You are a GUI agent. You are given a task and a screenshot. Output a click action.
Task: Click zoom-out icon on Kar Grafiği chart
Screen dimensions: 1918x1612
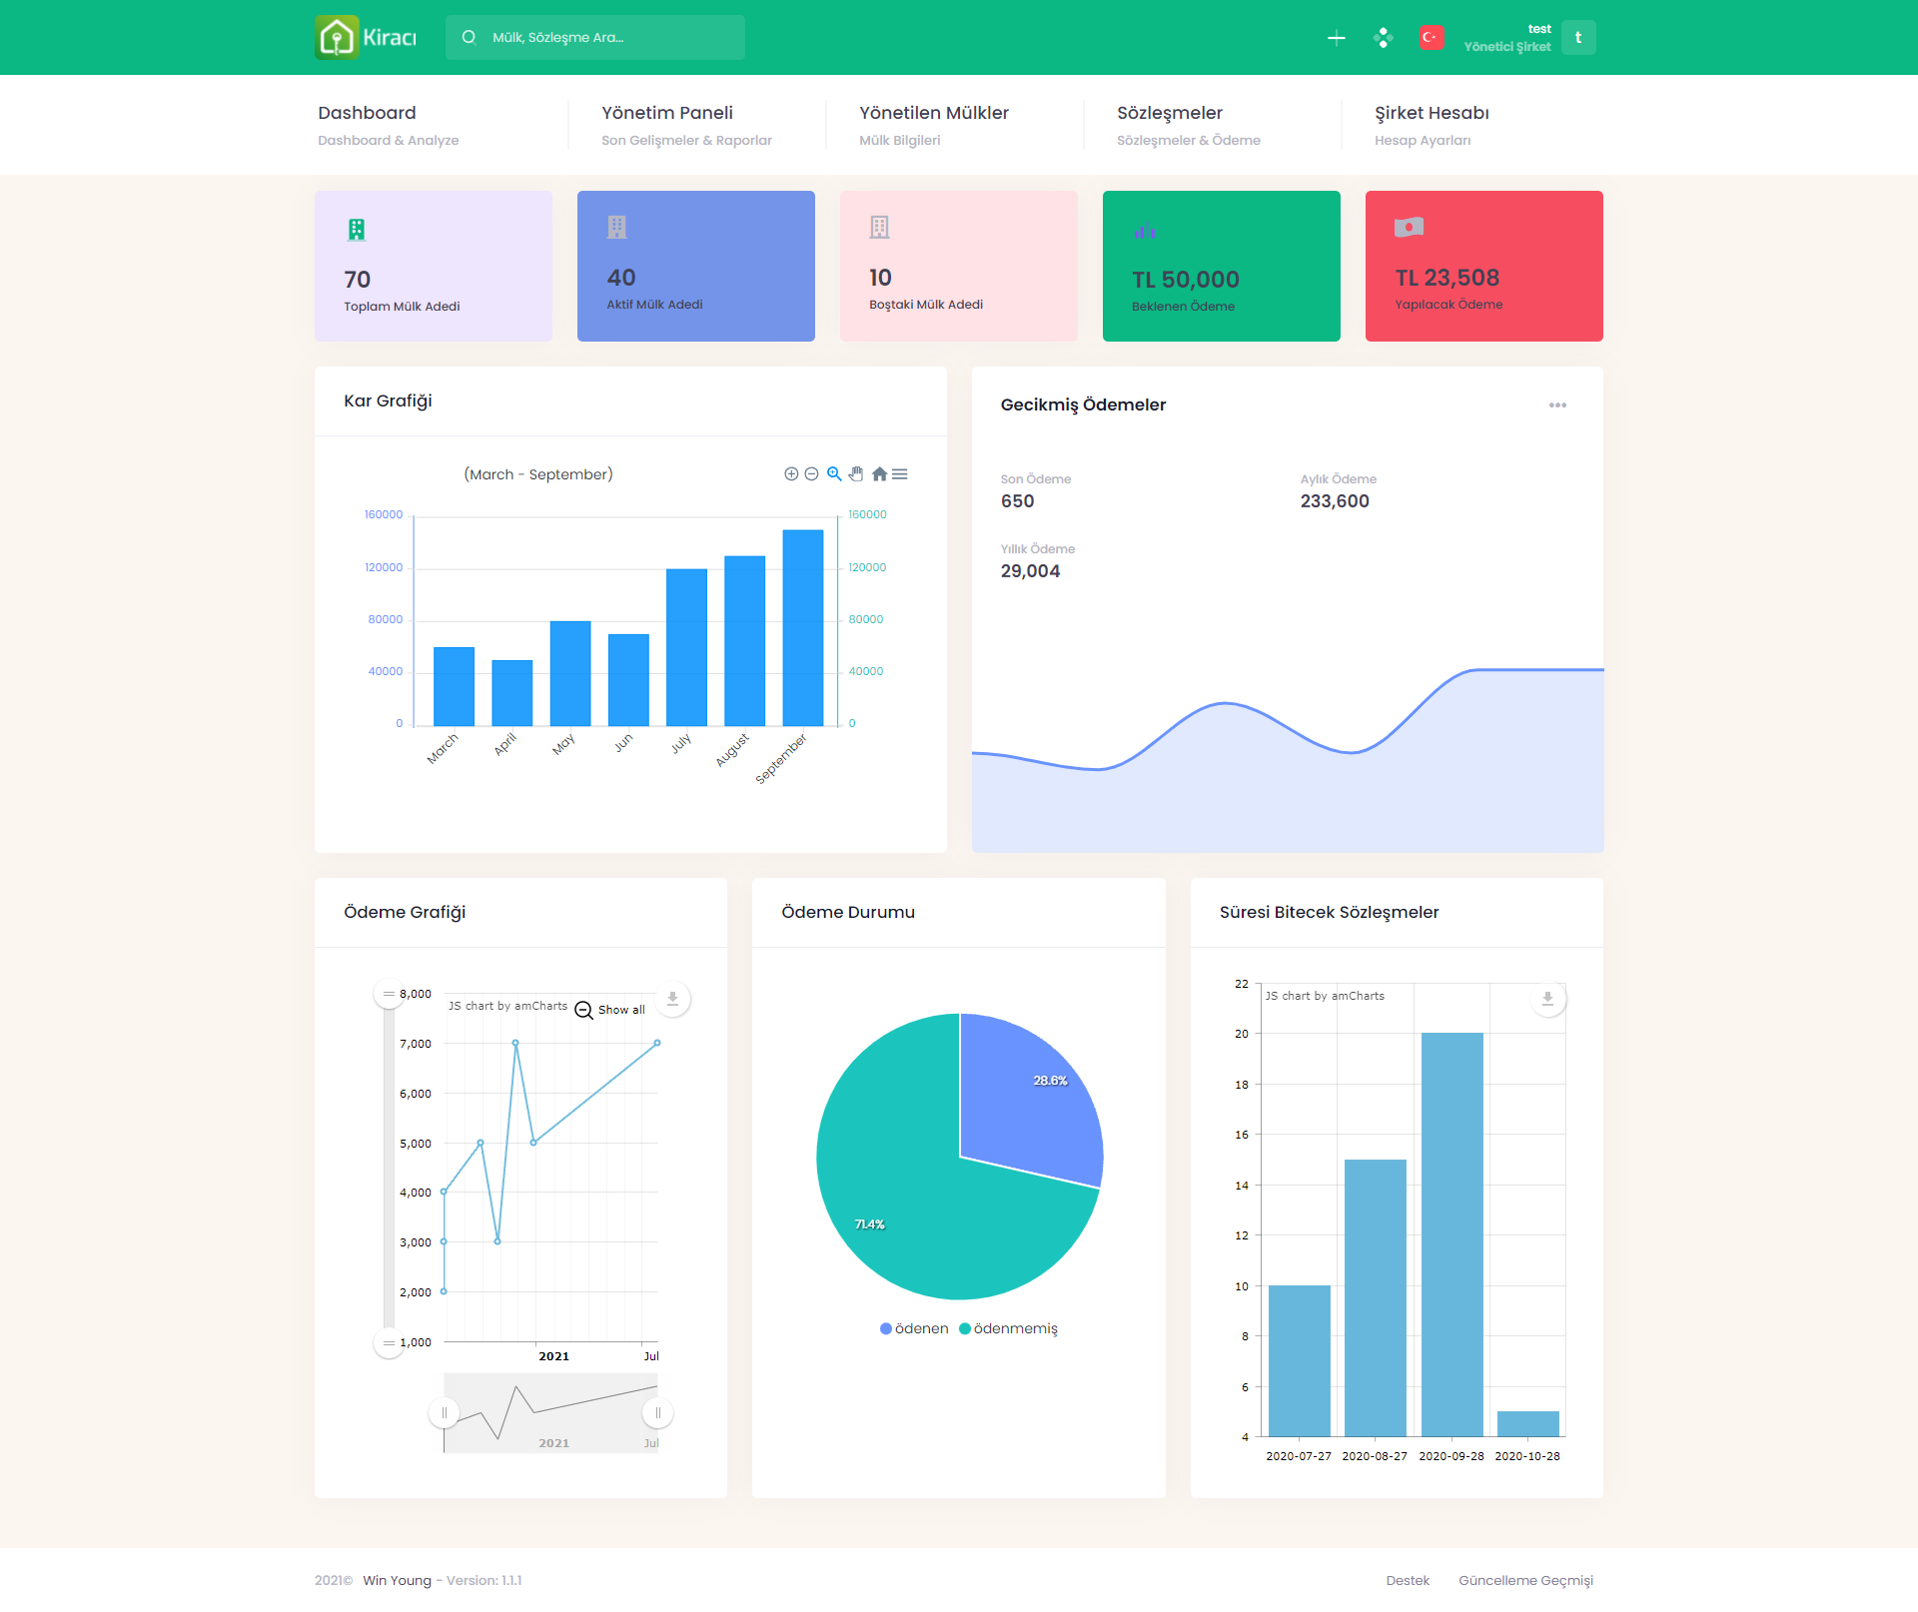click(811, 474)
